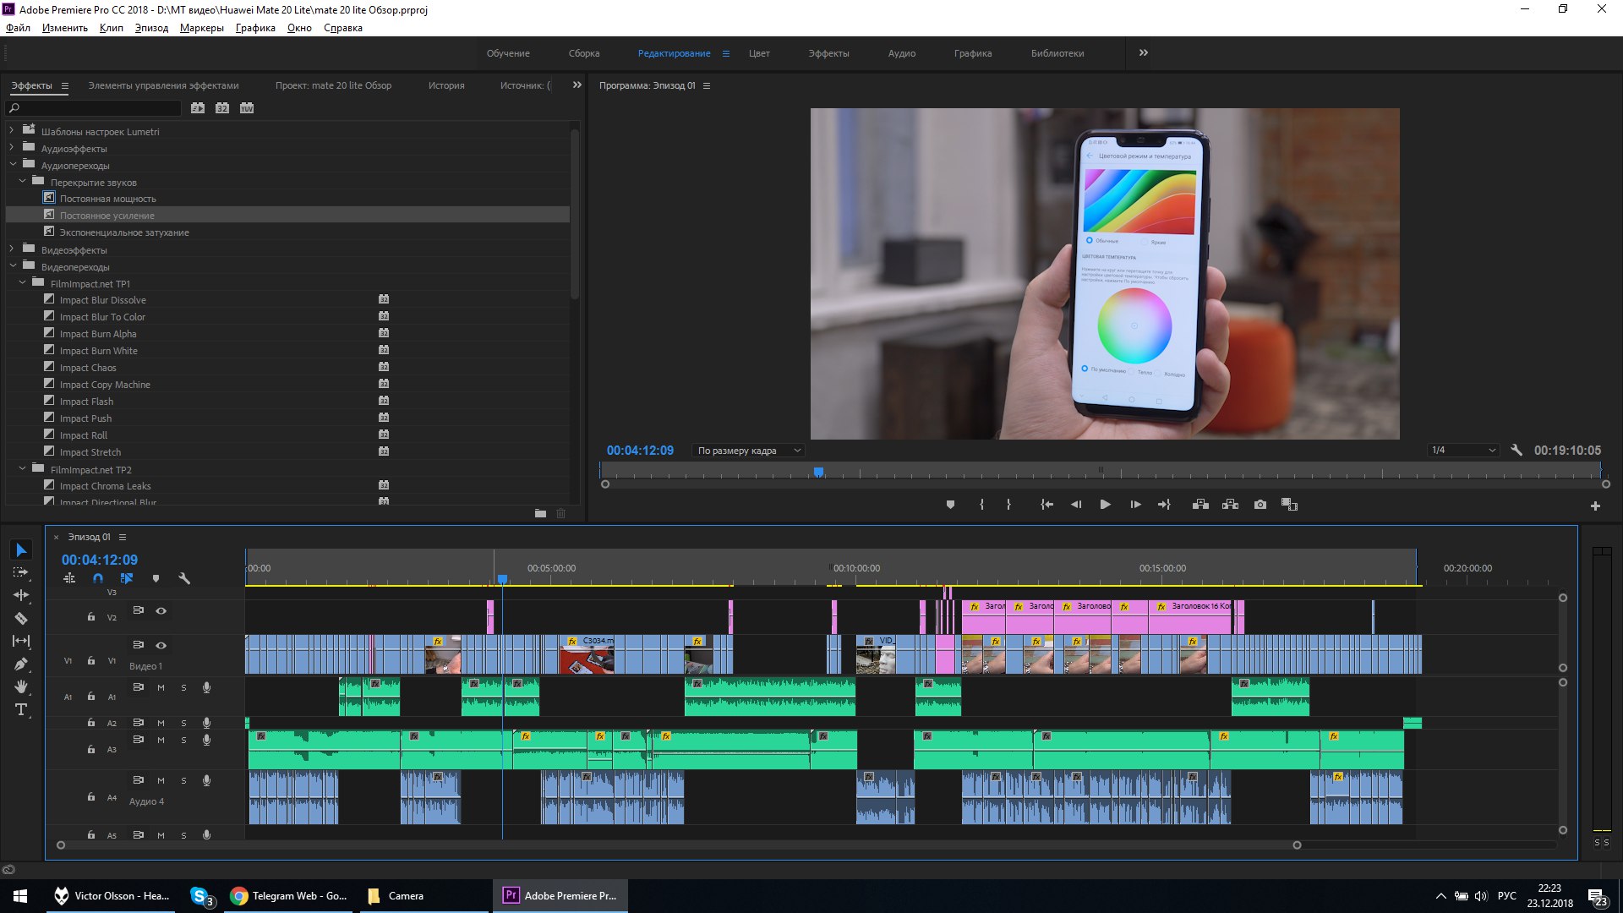The height and width of the screenshot is (913, 1623).
Task: Collapse the Видеопереходы folder
Action: click(x=12, y=266)
